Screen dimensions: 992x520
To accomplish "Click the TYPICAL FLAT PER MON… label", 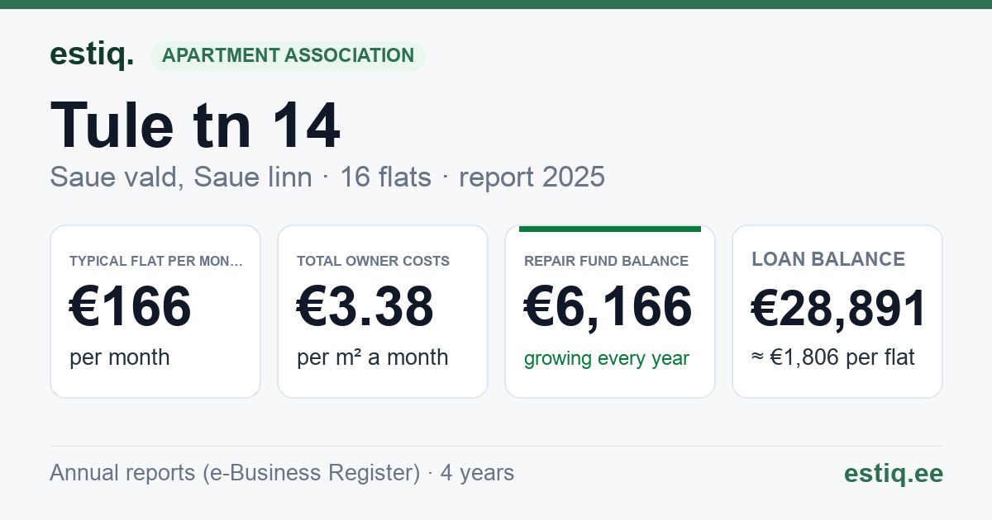I will 156,261.
